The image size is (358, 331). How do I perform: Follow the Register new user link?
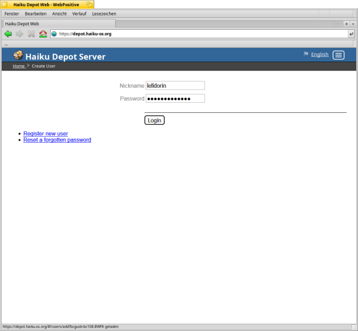[x=45, y=133]
